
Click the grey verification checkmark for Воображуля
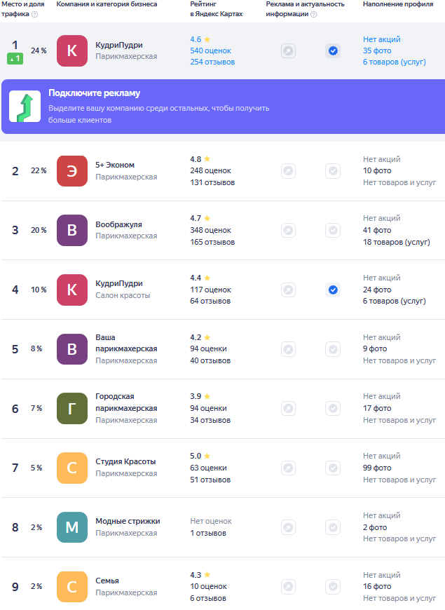click(x=333, y=230)
